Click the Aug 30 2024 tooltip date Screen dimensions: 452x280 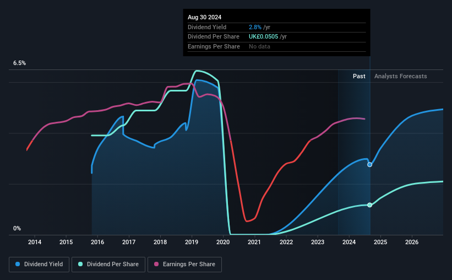(x=204, y=17)
